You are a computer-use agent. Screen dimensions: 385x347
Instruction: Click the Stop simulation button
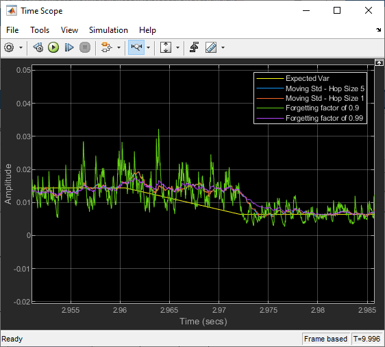[85, 47]
